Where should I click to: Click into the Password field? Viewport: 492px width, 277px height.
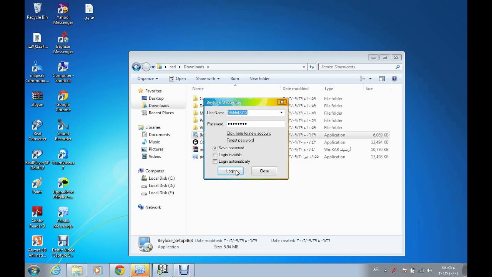pos(256,123)
